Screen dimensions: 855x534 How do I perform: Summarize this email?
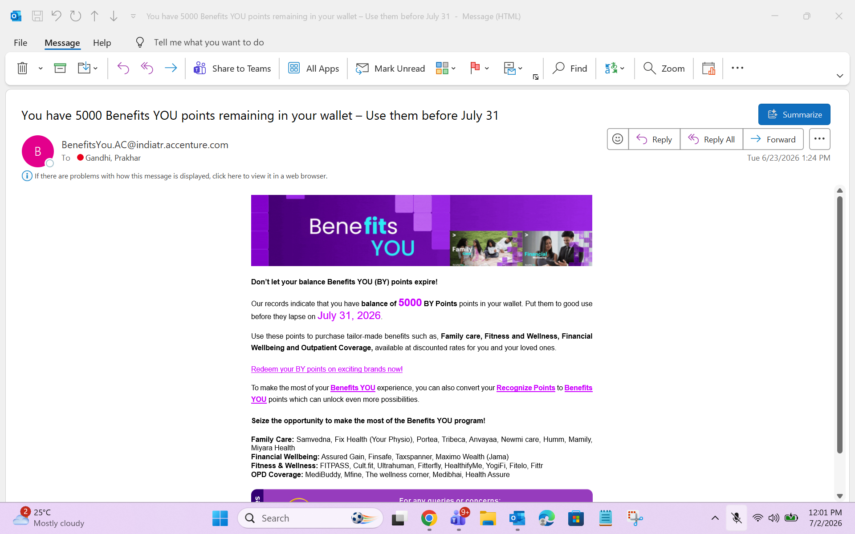(794, 114)
